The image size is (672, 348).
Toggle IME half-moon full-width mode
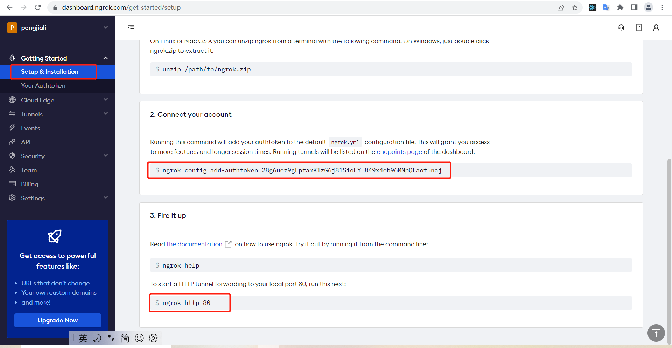(x=97, y=338)
